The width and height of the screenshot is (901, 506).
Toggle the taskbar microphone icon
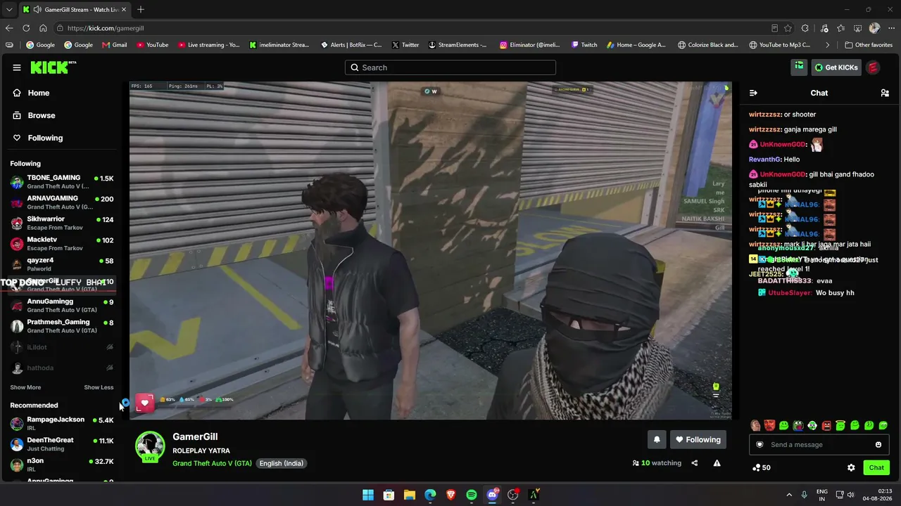[804, 495]
